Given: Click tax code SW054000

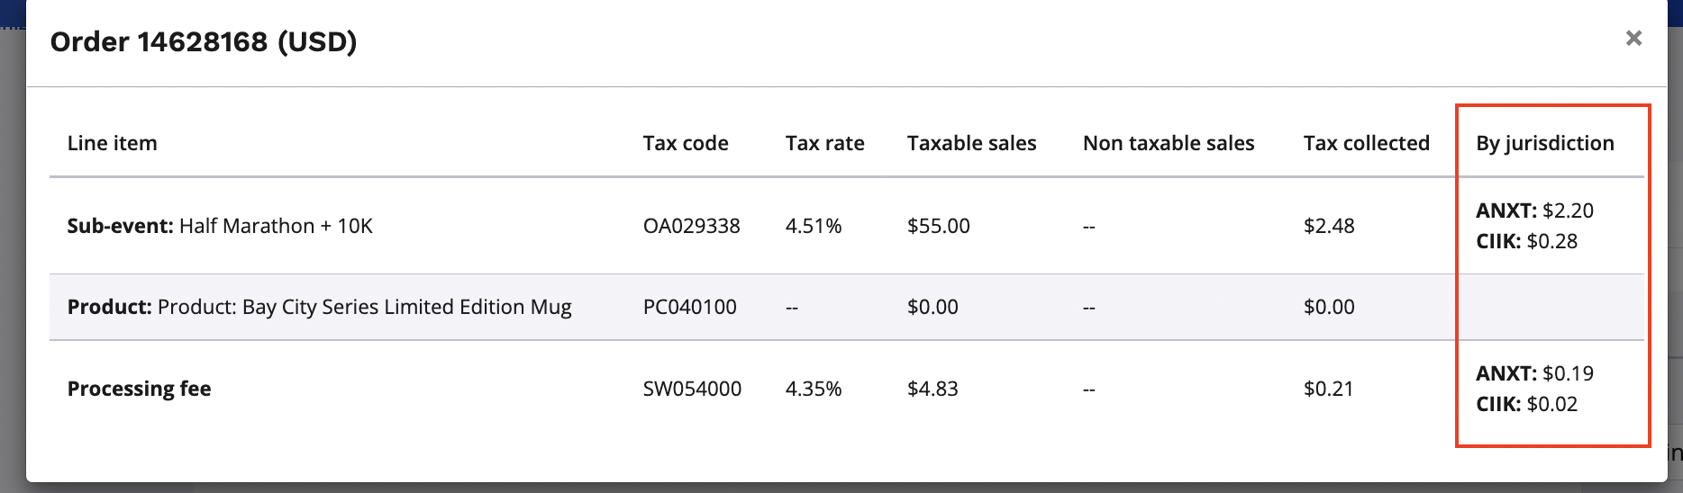Looking at the screenshot, I should click(692, 389).
